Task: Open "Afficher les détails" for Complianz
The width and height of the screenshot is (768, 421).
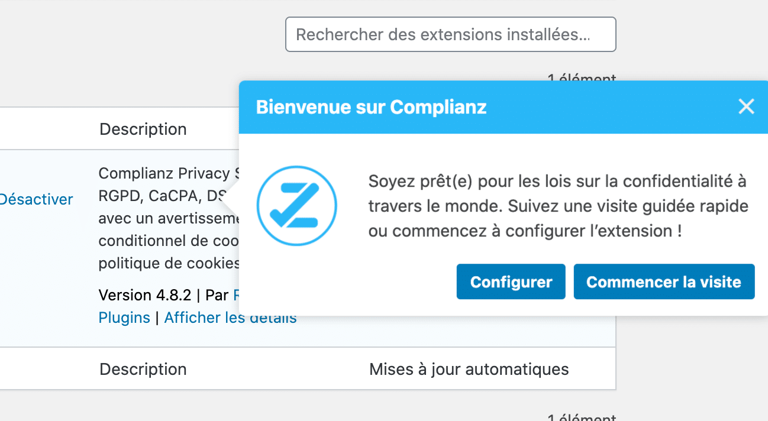Action: pos(230,318)
